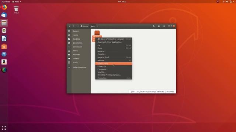
Task: Open Properties from the context menu
Action: pos(114,78)
